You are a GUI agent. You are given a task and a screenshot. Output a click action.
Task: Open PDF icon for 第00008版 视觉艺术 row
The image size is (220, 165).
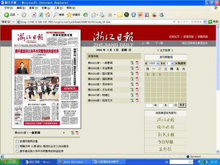[137, 100]
